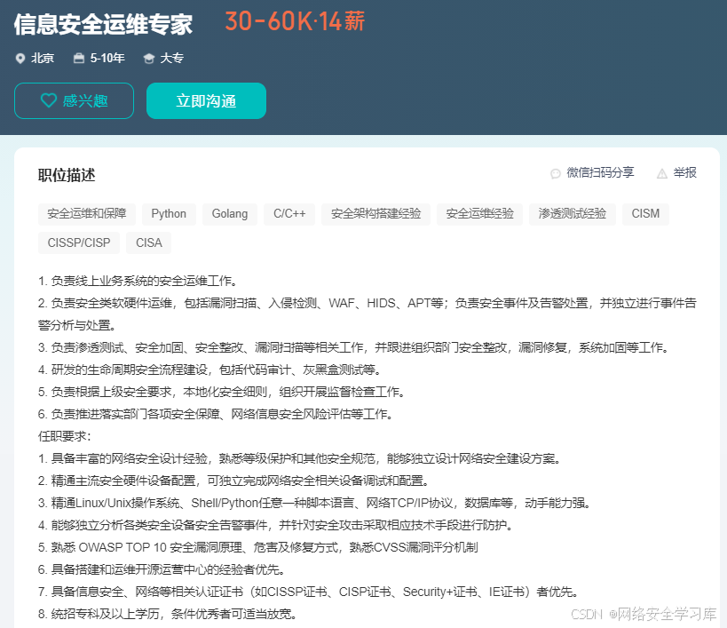Viewport: 727px width, 628px height.
Task: Click the 5-10年 experience text
Action: pyautogui.click(x=107, y=59)
